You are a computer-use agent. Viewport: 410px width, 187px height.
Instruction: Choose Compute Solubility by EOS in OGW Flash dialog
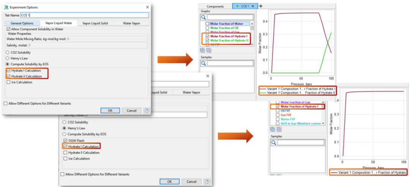pos(64,134)
